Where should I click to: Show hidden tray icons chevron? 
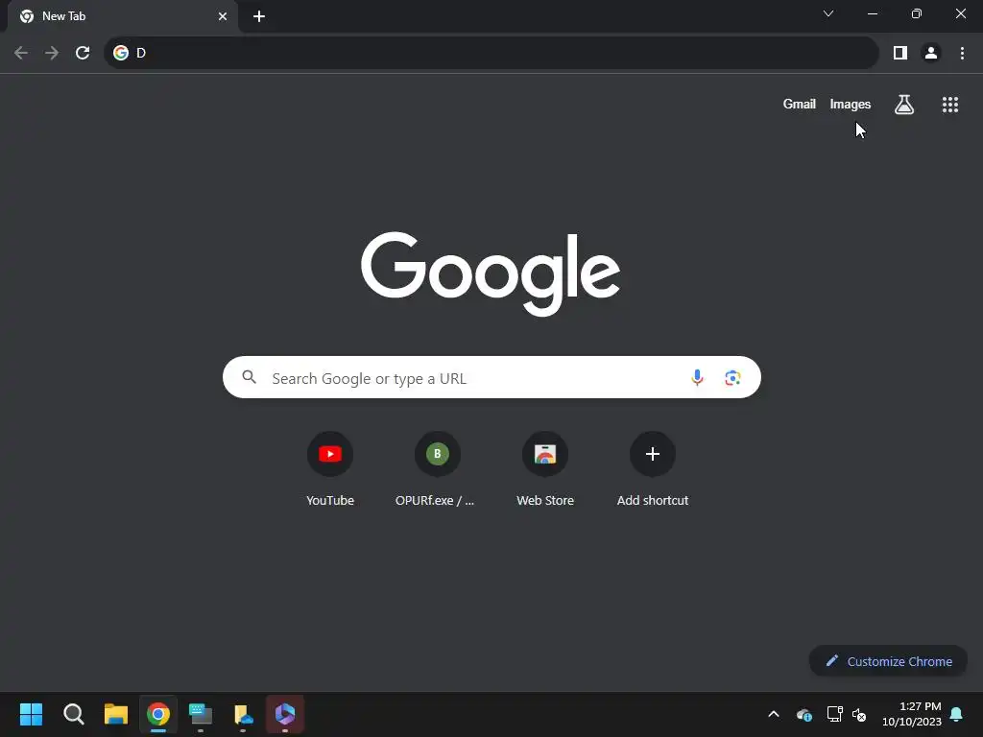click(774, 714)
